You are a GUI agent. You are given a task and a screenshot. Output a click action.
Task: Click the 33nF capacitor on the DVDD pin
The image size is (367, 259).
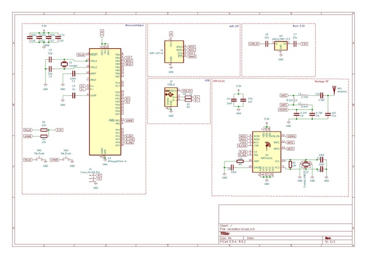click(x=232, y=167)
